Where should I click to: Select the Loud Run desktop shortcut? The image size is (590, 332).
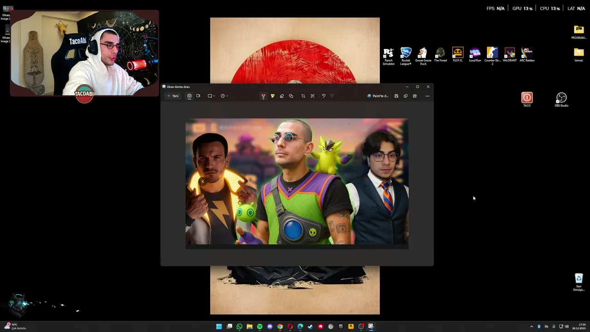click(x=475, y=55)
